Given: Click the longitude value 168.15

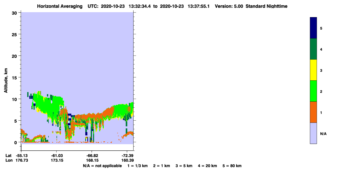Looking at the screenshot, I should tap(92, 160).
